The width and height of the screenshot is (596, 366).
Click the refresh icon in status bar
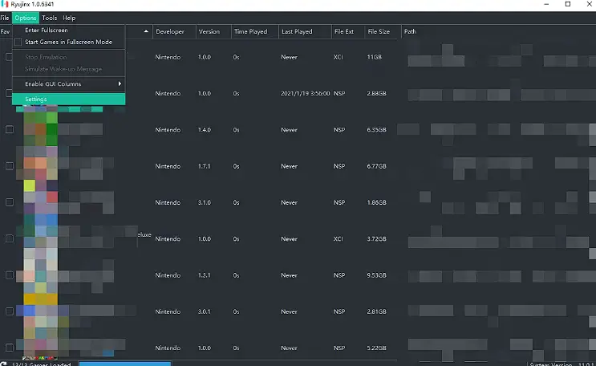tap(3, 364)
